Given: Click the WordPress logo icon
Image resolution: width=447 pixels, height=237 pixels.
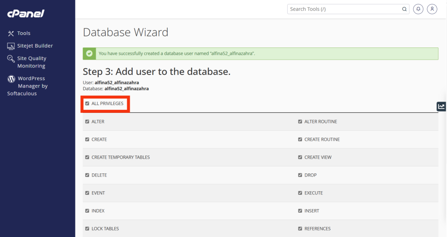Looking at the screenshot, I should point(11,79).
